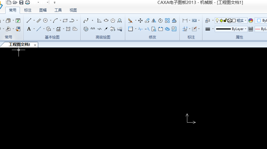Save the drawing with the floppy icon
Screen dimensions: 267x149
[21, 2]
